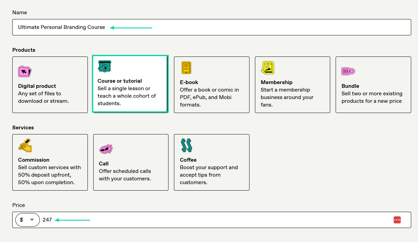The width and height of the screenshot is (418, 242).
Task: Click text 'Any set of files to download or stream.'
Action: coord(43,97)
